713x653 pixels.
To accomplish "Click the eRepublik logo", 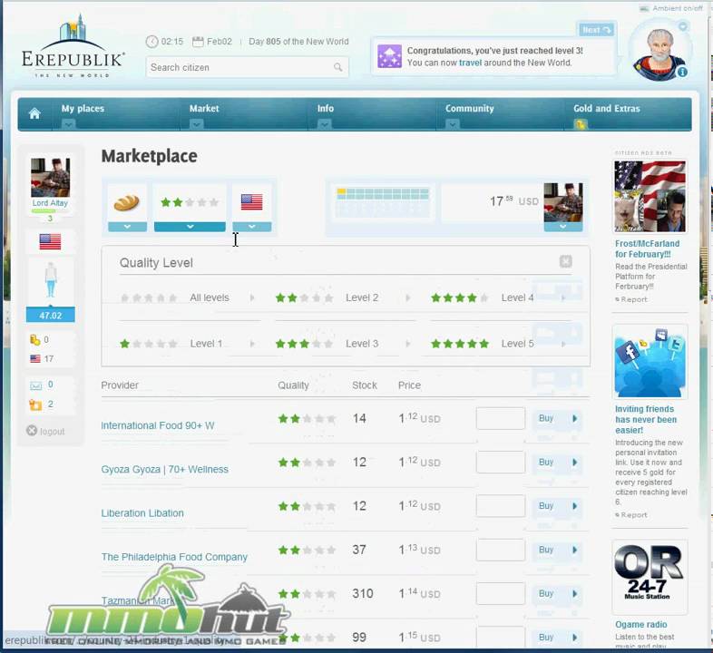I will coord(73,45).
